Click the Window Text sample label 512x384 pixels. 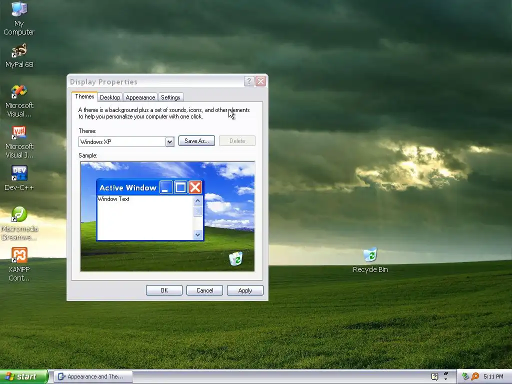tap(113, 199)
